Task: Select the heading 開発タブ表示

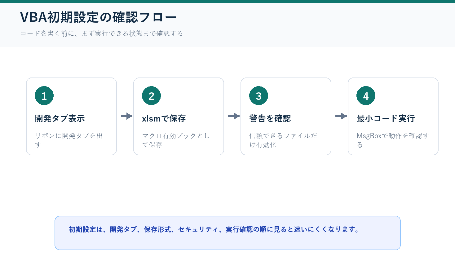Action: pyautogui.click(x=60, y=118)
